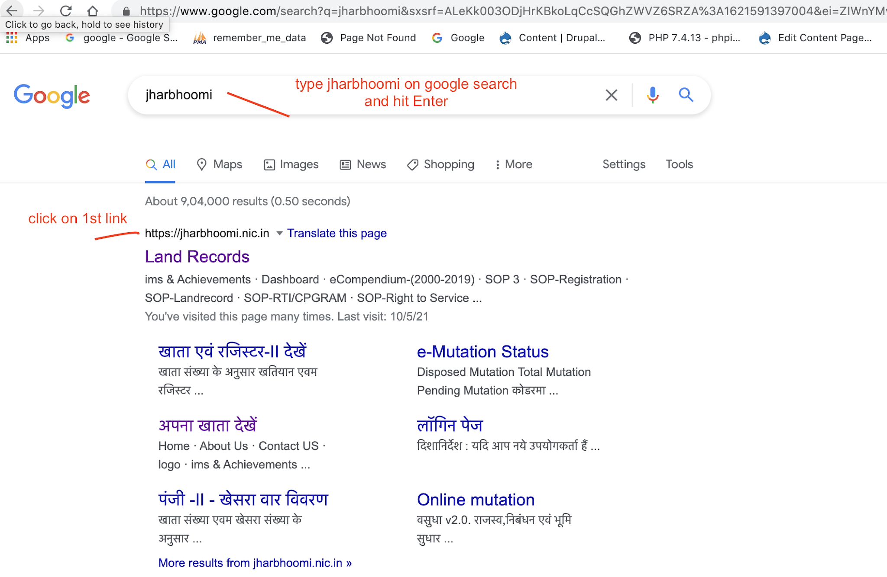Open the Land Records result link
This screenshot has width=887, height=577.
coord(197,257)
